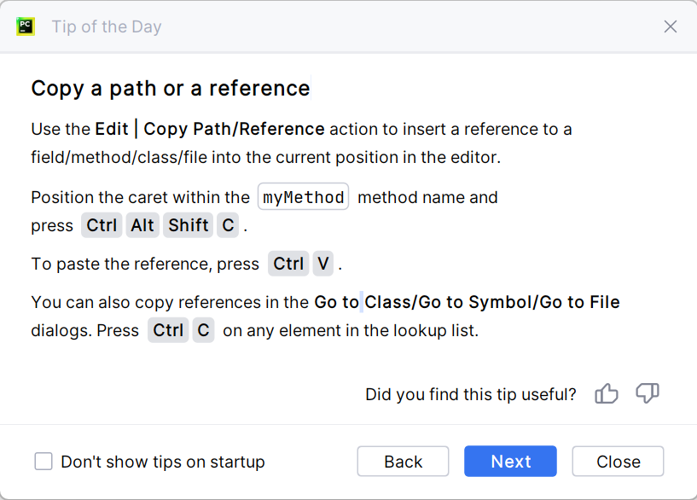697x500 pixels.
Task: Click the bold Edit | Copy Path/Reference text
Action: point(210,130)
